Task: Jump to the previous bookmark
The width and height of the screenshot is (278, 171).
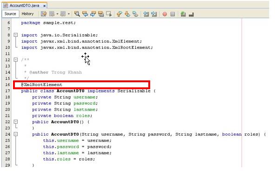Action: point(119,14)
